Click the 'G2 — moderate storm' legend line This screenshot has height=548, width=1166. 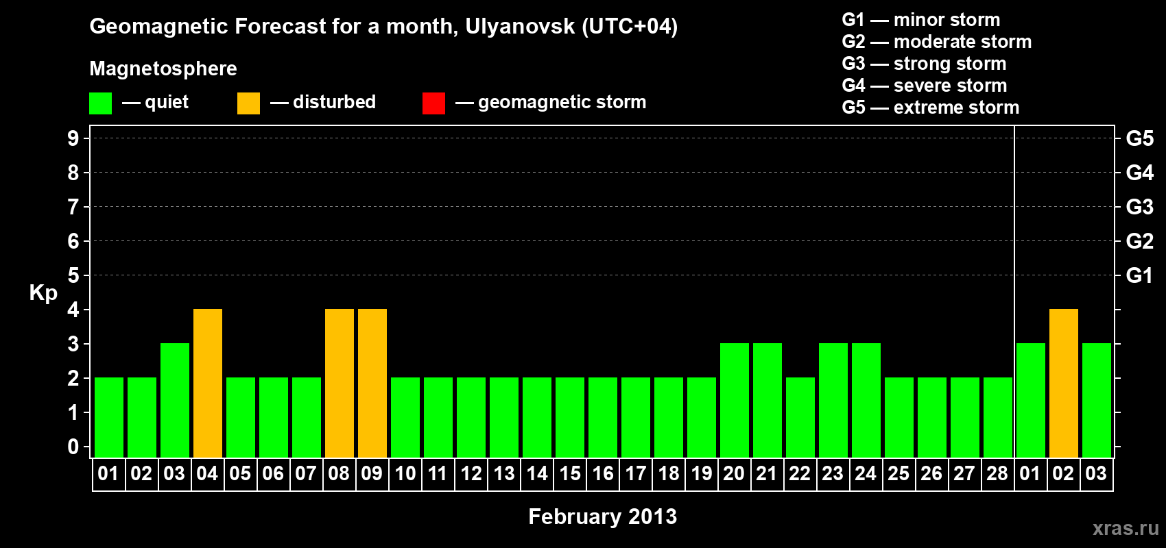pyautogui.click(x=937, y=42)
